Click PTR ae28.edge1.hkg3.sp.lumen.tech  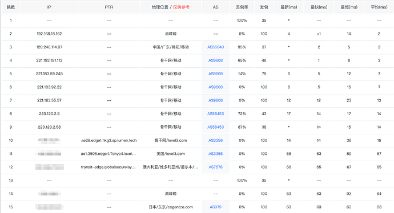click(x=109, y=140)
